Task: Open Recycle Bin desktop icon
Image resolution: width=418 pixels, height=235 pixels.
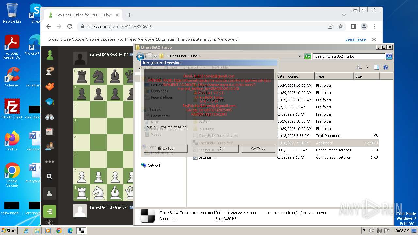Action: [x=12, y=13]
